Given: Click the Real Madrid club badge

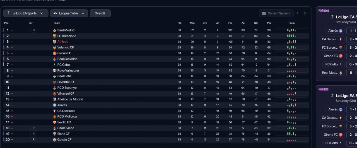Looking at the screenshot, I should coord(54,30).
